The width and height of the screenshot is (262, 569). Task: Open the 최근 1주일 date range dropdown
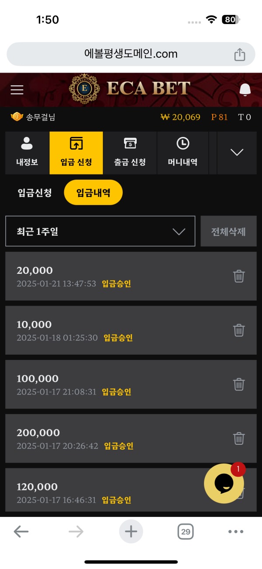click(x=100, y=231)
